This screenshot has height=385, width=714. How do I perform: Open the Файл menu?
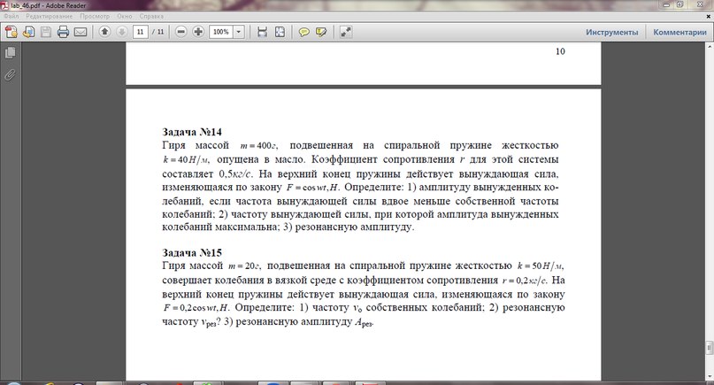(11, 16)
